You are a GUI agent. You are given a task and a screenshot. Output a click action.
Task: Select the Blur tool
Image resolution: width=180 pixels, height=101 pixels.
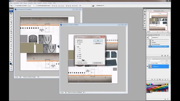pyautogui.click(x=11, y=40)
